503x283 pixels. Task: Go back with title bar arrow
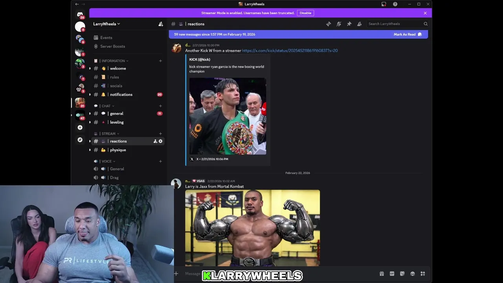point(77,4)
